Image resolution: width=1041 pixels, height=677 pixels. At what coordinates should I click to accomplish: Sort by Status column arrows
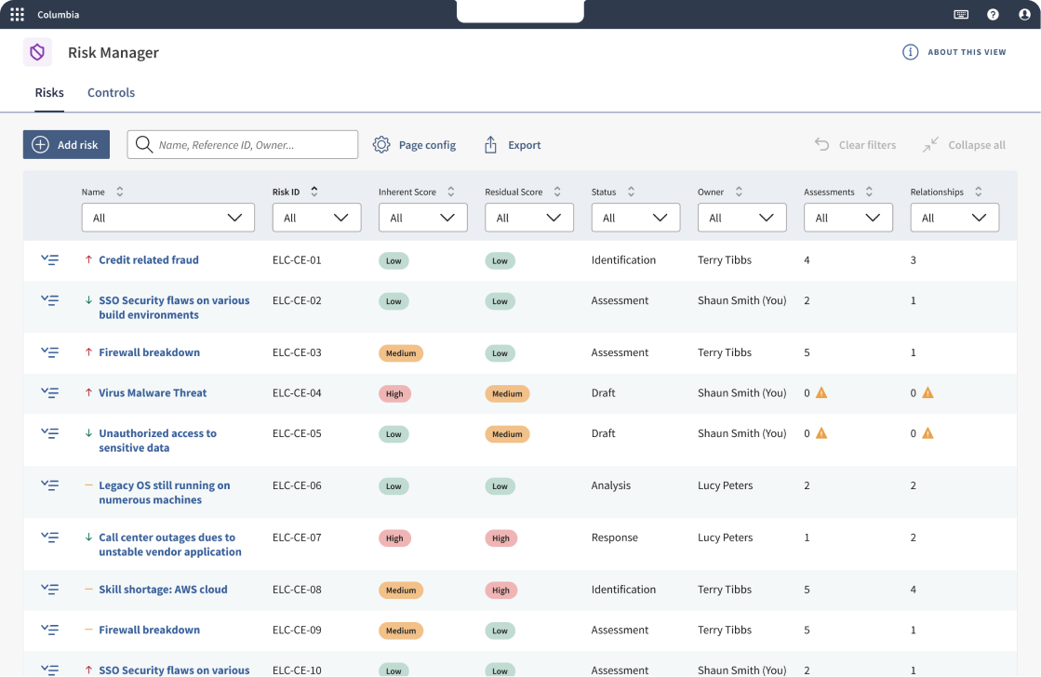tap(631, 192)
